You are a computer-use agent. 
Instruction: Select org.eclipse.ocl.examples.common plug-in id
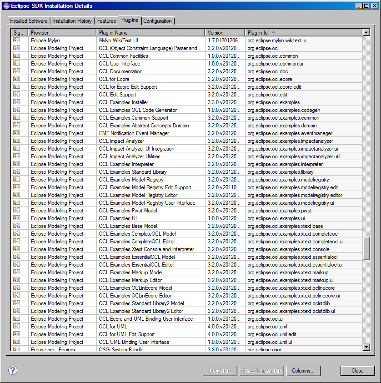click(283, 118)
